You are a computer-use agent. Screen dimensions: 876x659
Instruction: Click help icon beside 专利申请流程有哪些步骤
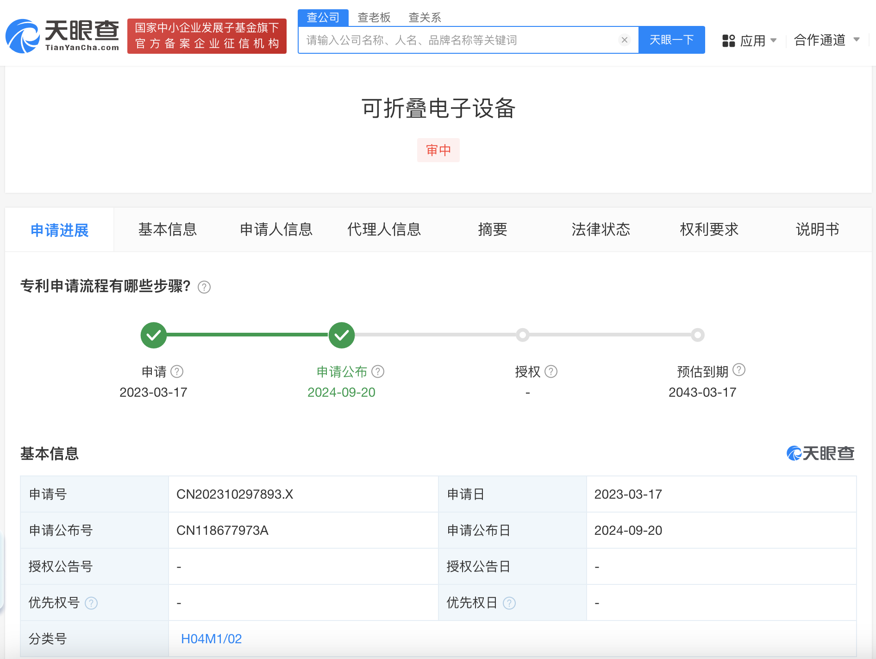[204, 287]
